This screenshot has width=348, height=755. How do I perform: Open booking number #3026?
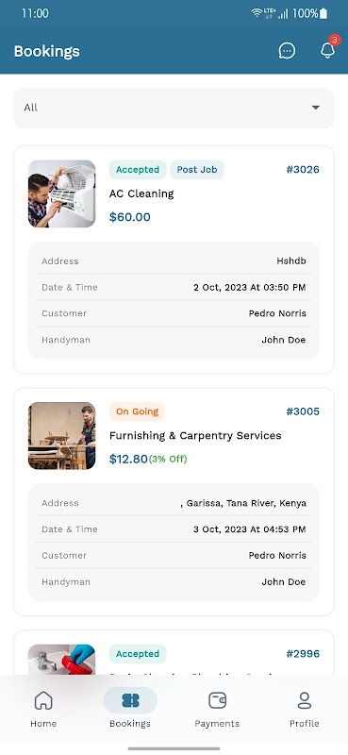click(x=303, y=170)
